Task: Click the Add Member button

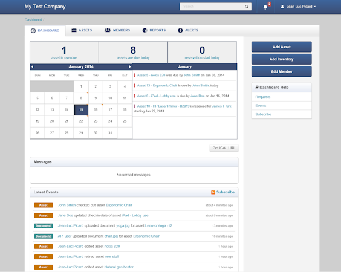Action: pos(281,71)
